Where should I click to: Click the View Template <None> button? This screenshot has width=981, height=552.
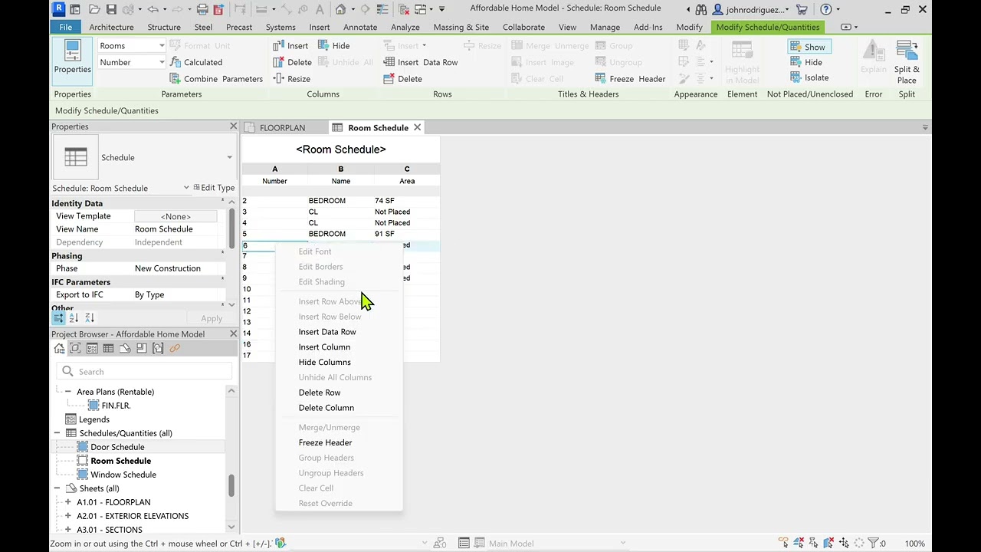(176, 216)
